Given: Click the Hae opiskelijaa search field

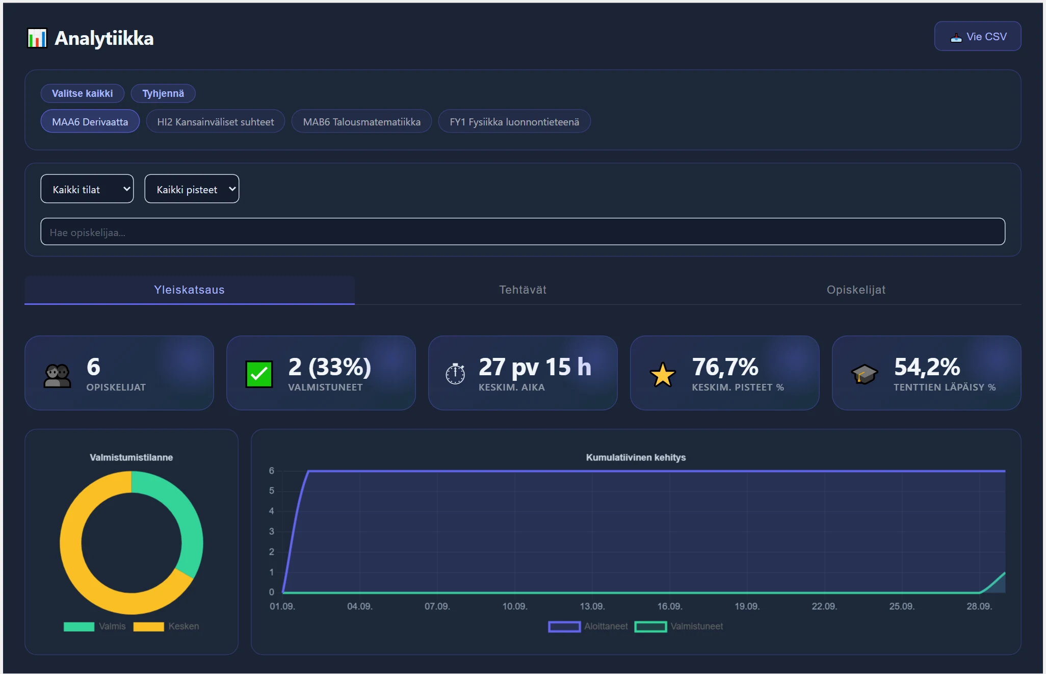Looking at the screenshot, I should pyautogui.click(x=522, y=231).
